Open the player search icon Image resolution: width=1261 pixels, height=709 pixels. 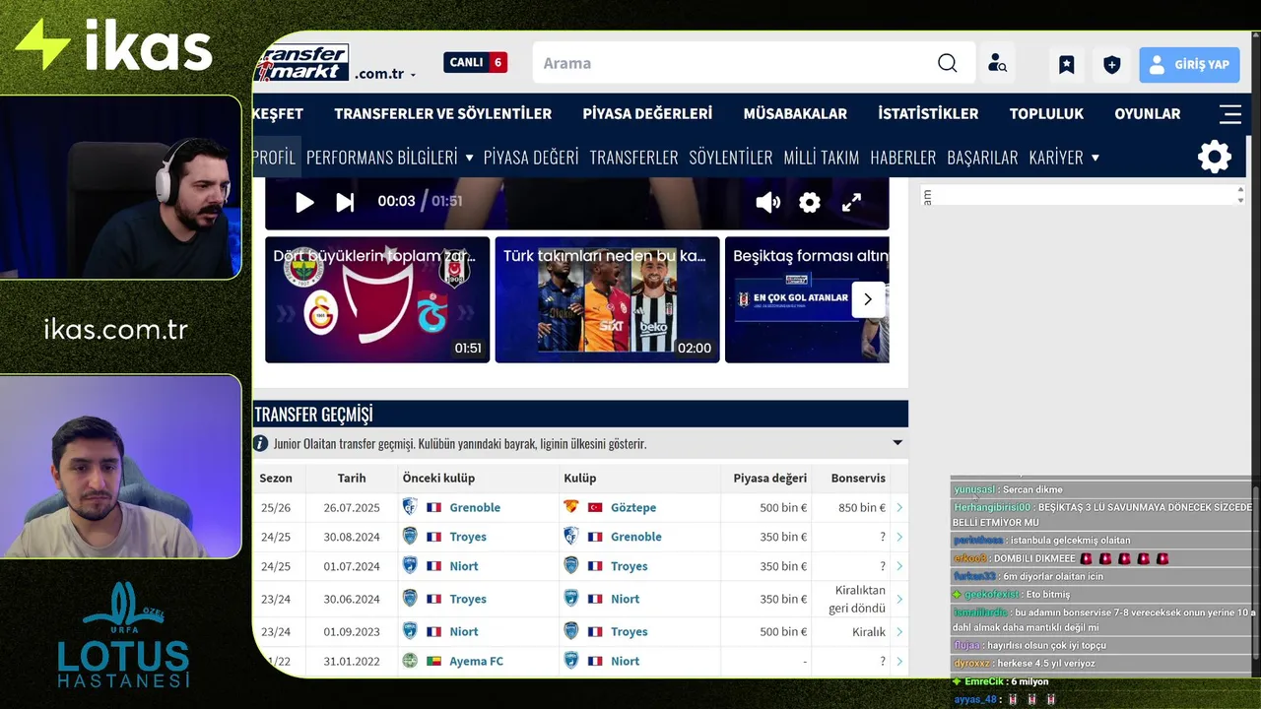997,63
